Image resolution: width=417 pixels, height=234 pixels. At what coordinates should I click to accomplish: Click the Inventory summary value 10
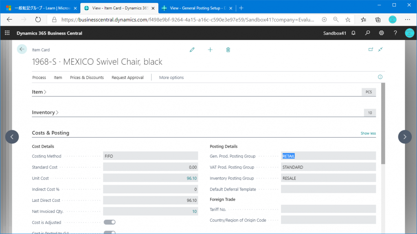point(370,113)
